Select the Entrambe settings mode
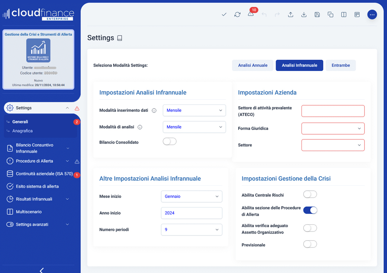 tap(340, 65)
